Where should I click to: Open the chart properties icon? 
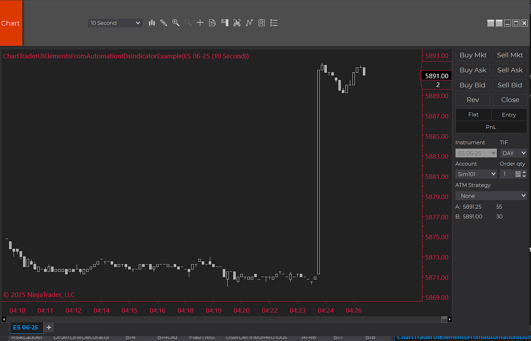[x=261, y=23]
